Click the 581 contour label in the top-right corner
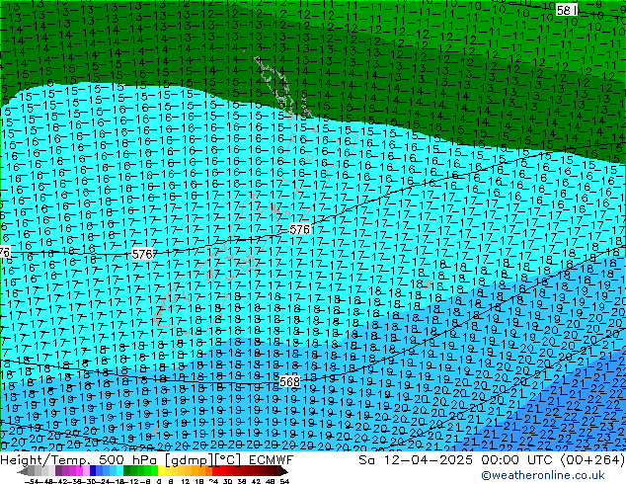 pos(567,10)
